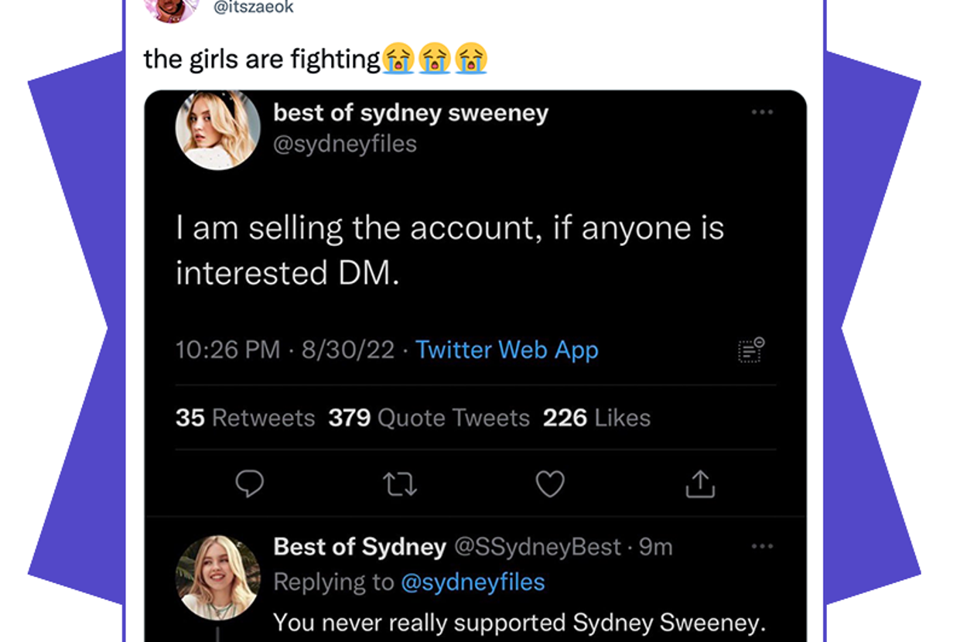View the 379 Quote Tweets list
The image size is (967, 642).
(429, 418)
